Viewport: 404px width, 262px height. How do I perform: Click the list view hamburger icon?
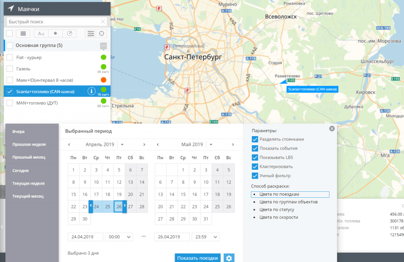pos(23,34)
